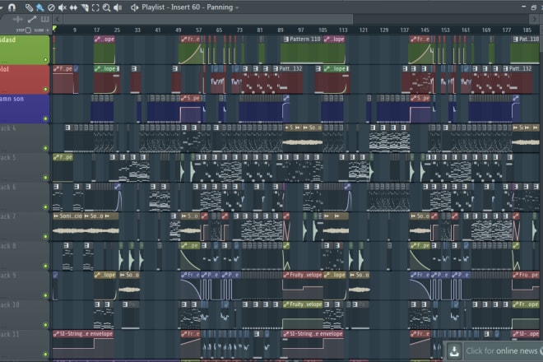Viewport: 543px width, 362px height.
Task: Open the Playlist title dropdown arrow
Action: tap(237, 7)
